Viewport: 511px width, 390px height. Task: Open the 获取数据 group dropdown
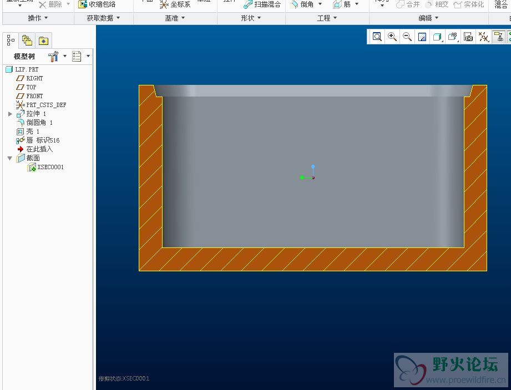tap(103, 18)
